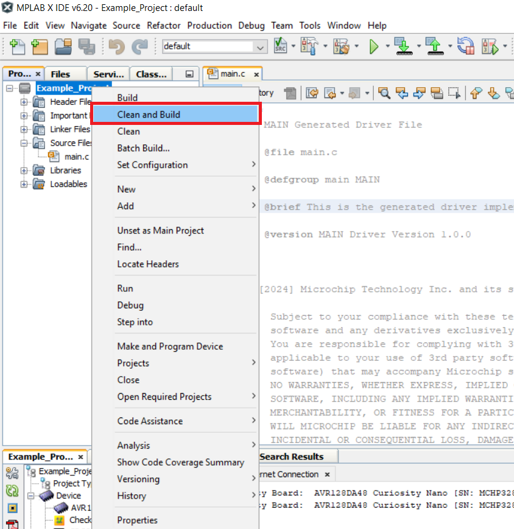Open the Production menu in menu bar
This screenshot has width=514, height=529.
(x=209, y=26)
